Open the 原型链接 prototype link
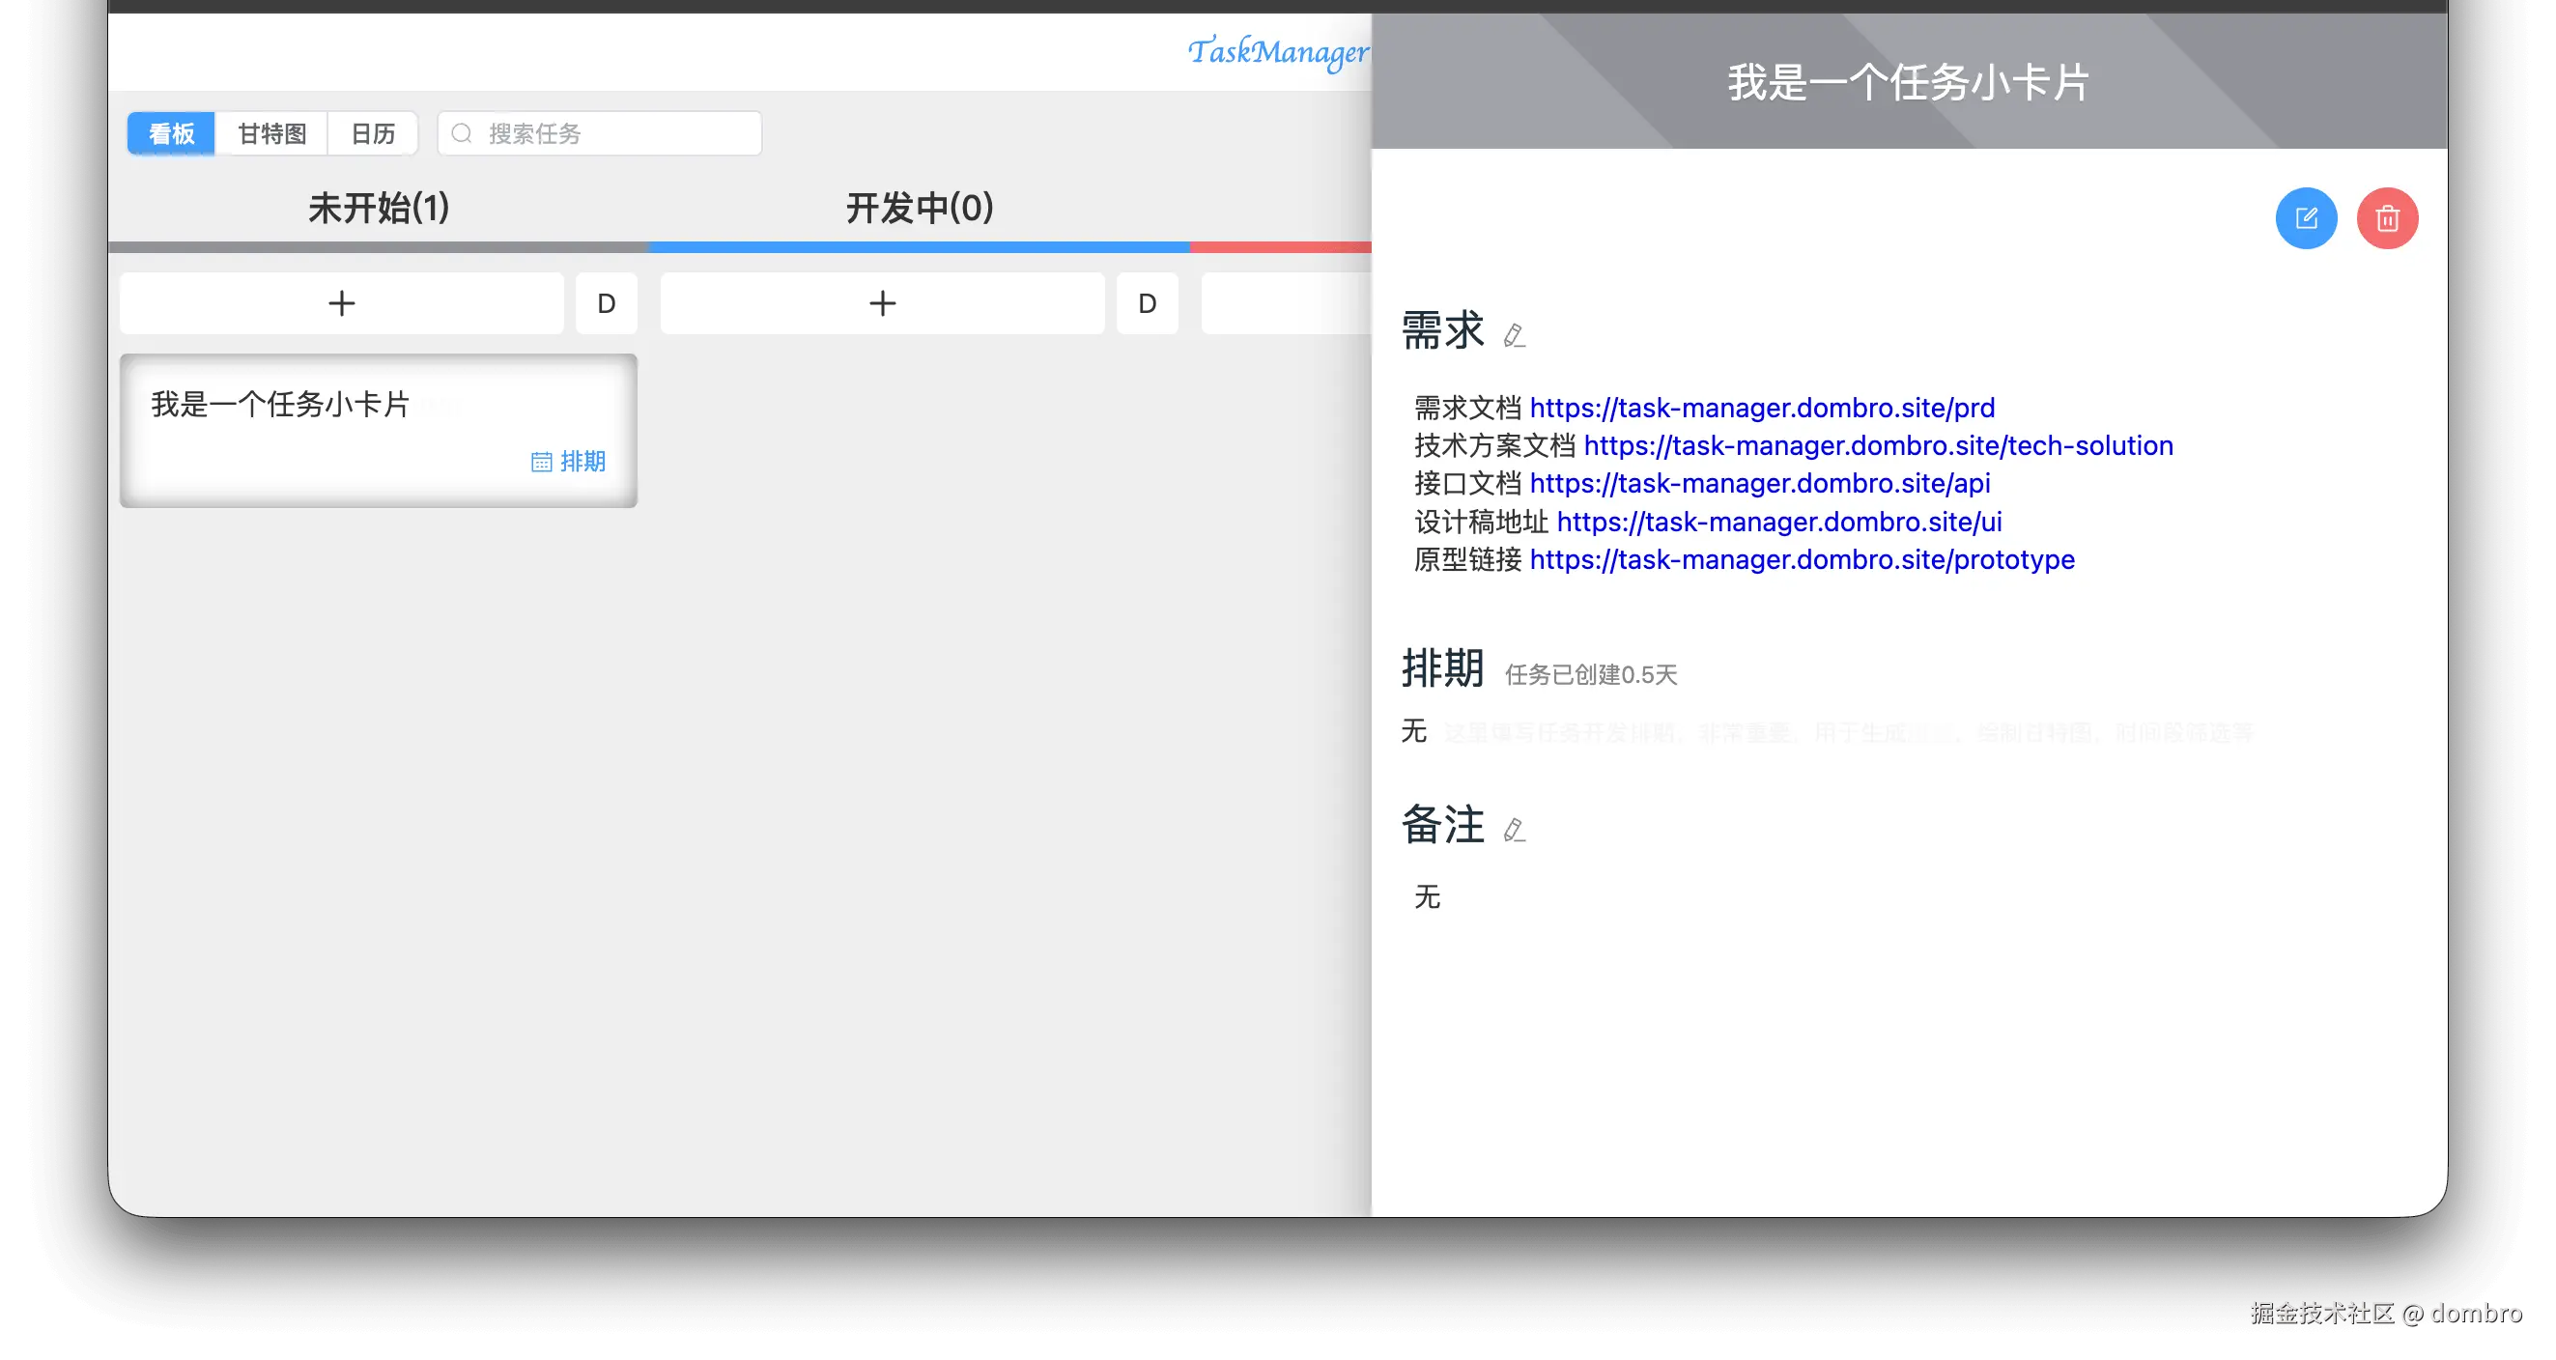Screen dimensions: 2556x1360 (1801, 560)
